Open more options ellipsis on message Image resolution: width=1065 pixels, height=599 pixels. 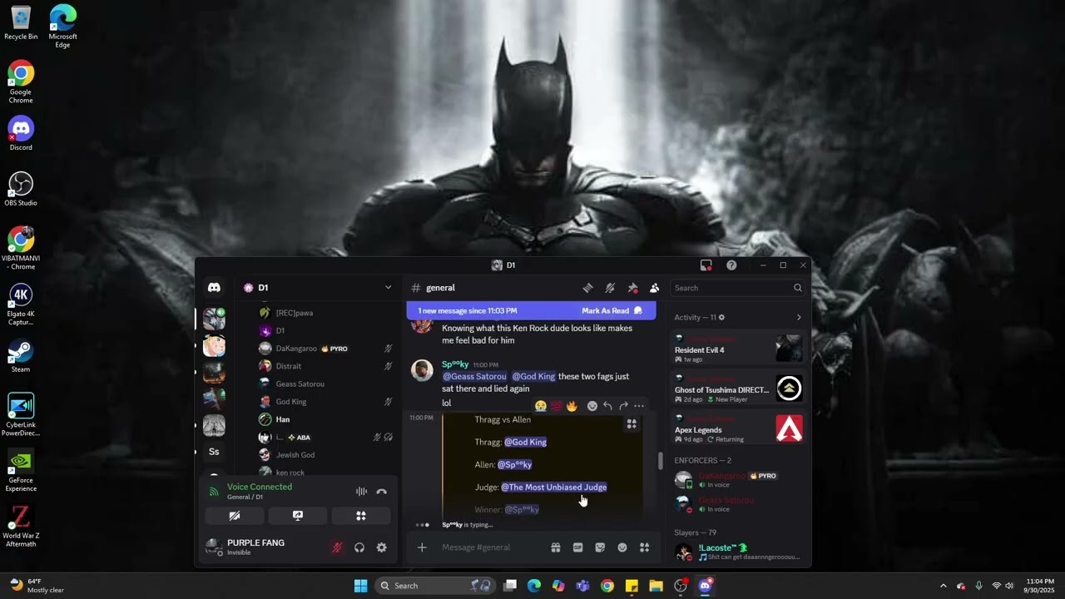tap(639, 406)
